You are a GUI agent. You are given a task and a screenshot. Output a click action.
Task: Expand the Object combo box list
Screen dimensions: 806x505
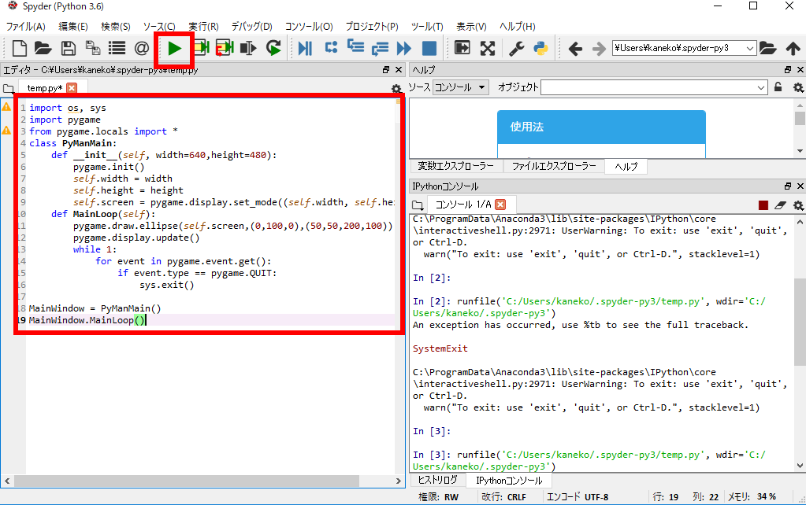[761, 88]
